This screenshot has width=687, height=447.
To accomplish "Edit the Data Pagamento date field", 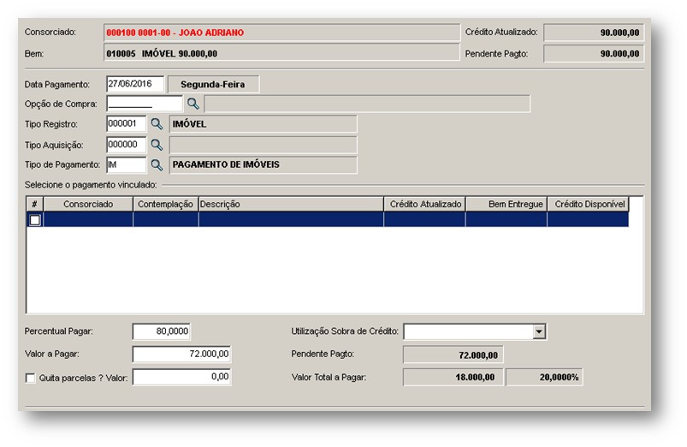I will pyautogui.click(x=135, y=84).
